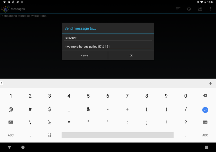Tap the opening parenthesis key
This screenshot has height=152, width=216.
click(147, 109)
